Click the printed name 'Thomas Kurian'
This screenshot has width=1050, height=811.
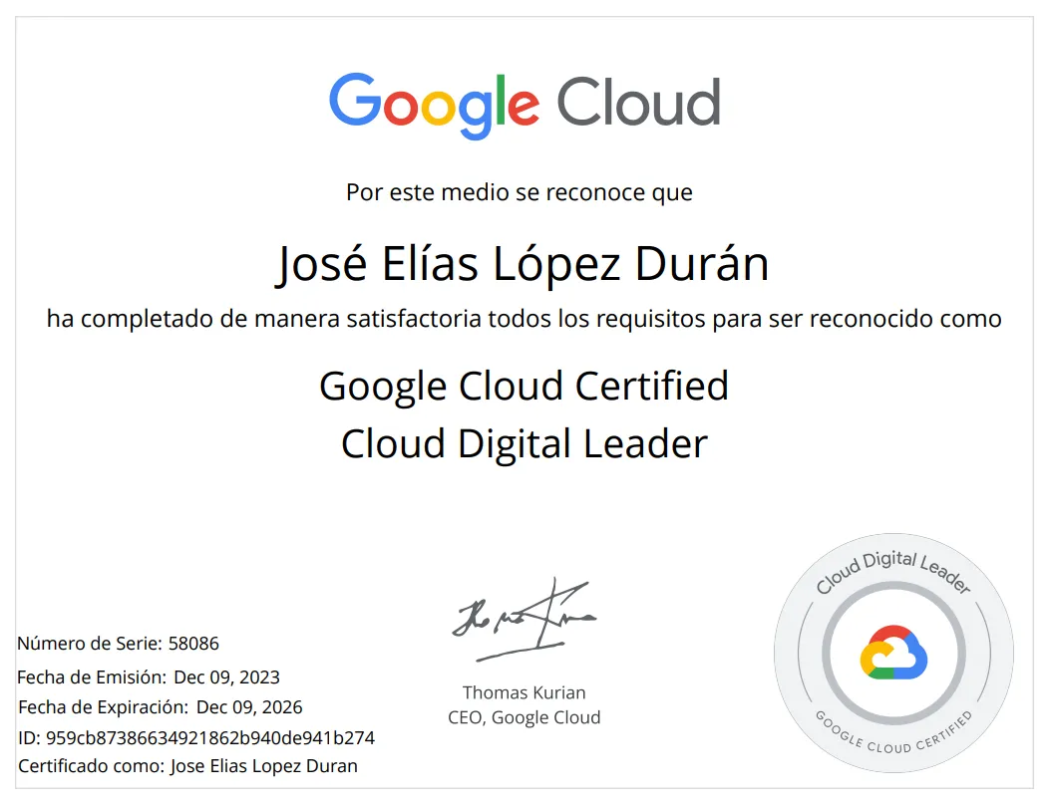click(524, 692)
